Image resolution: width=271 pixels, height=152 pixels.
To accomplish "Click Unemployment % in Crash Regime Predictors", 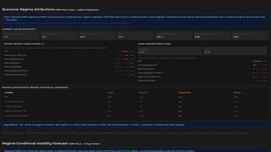I will [x=202, y=65].
